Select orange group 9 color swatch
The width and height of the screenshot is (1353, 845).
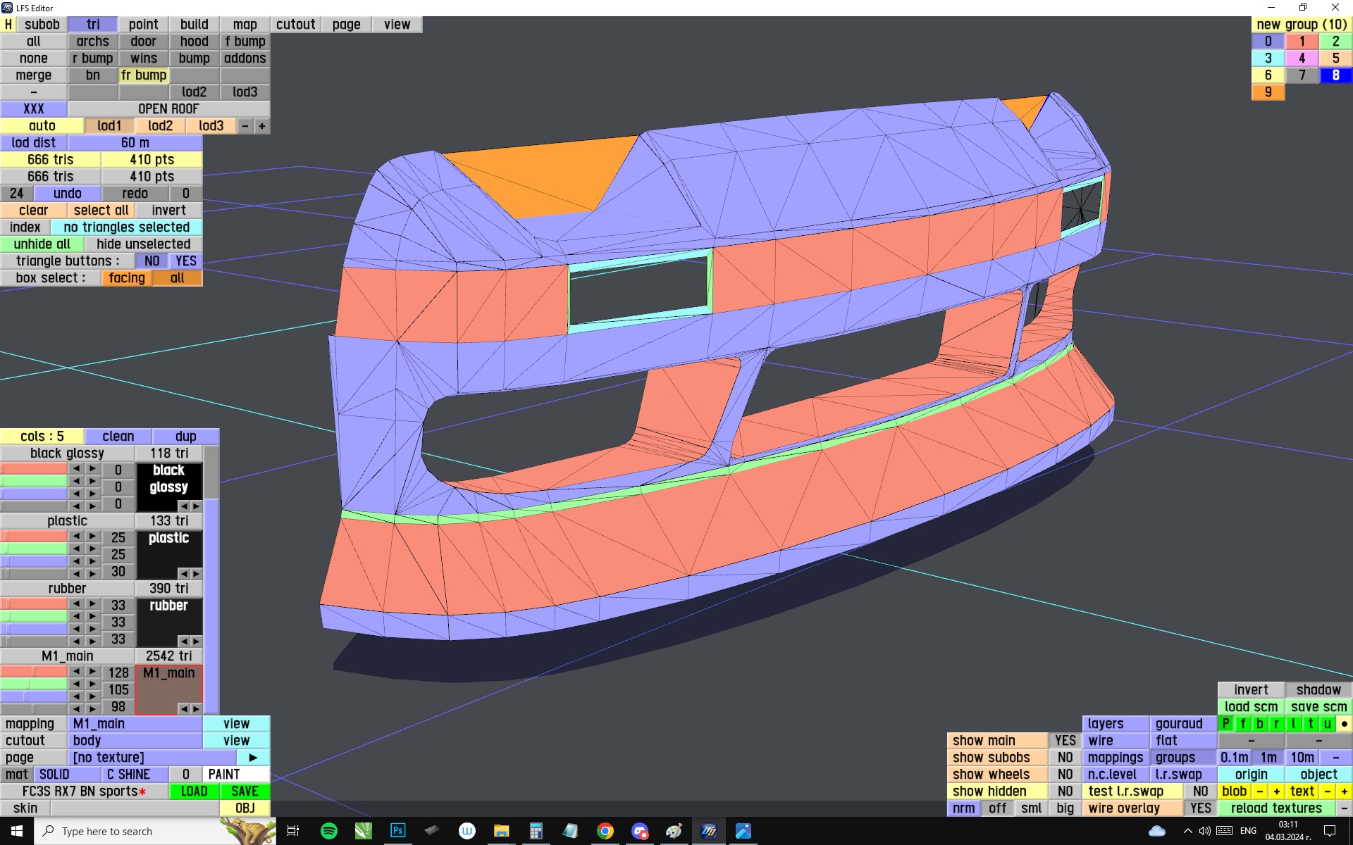click(1268, 92)
